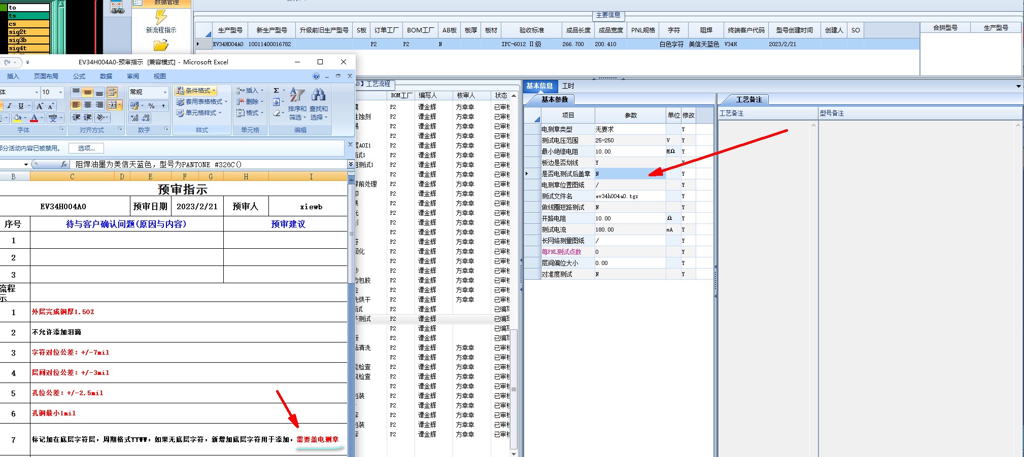The width and height of the screenshot is (1024, 457).
Task: Open the 公式 ribbon tab
Action: point(79,77)
